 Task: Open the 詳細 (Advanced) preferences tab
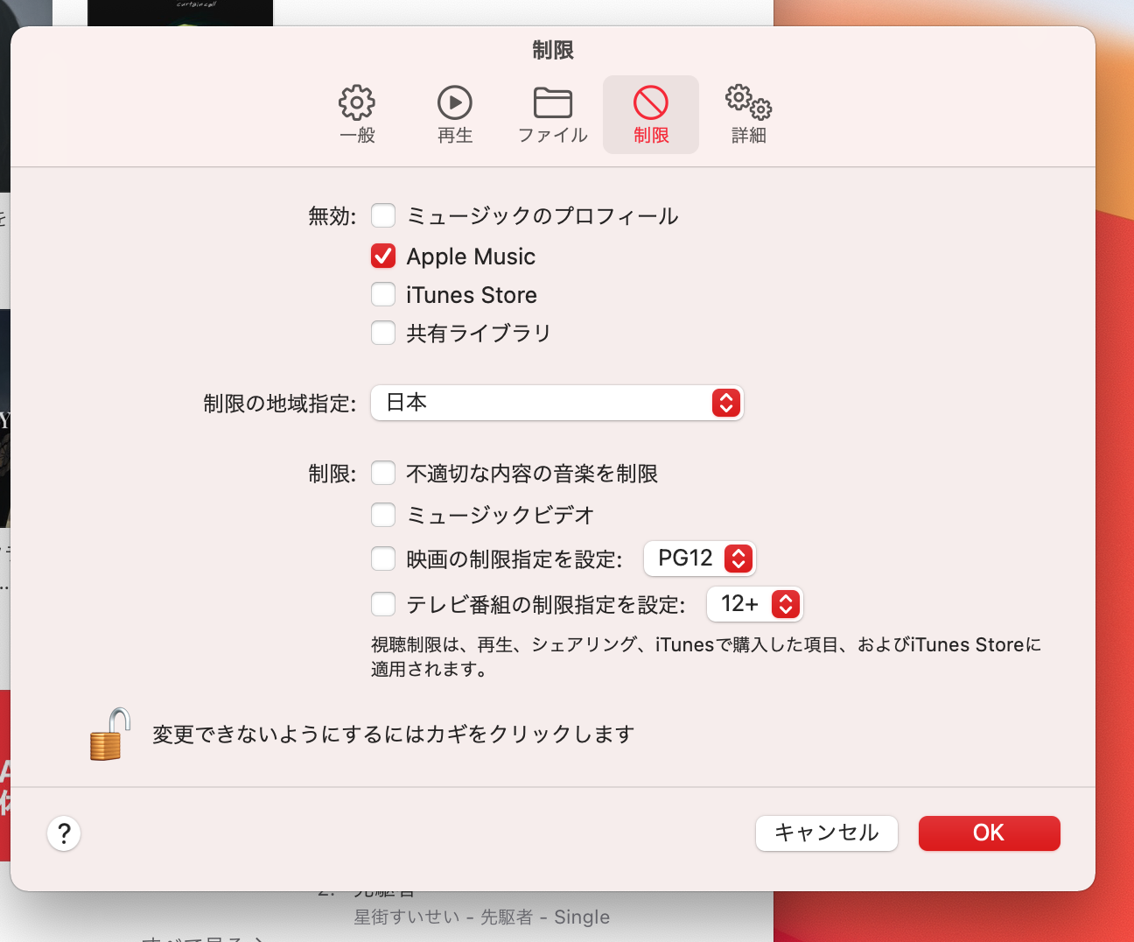(749, 115)
